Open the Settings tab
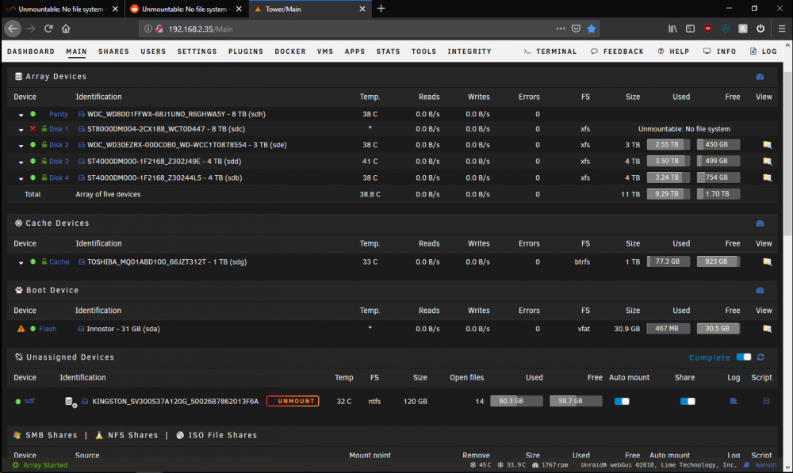Image resolution: width=793 pixels, height=473 pixels. (x=197, y=51)
